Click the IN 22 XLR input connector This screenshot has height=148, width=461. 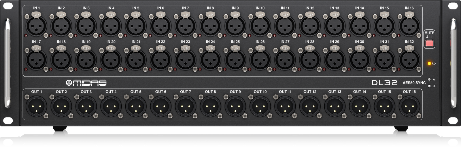pos(160,59)
